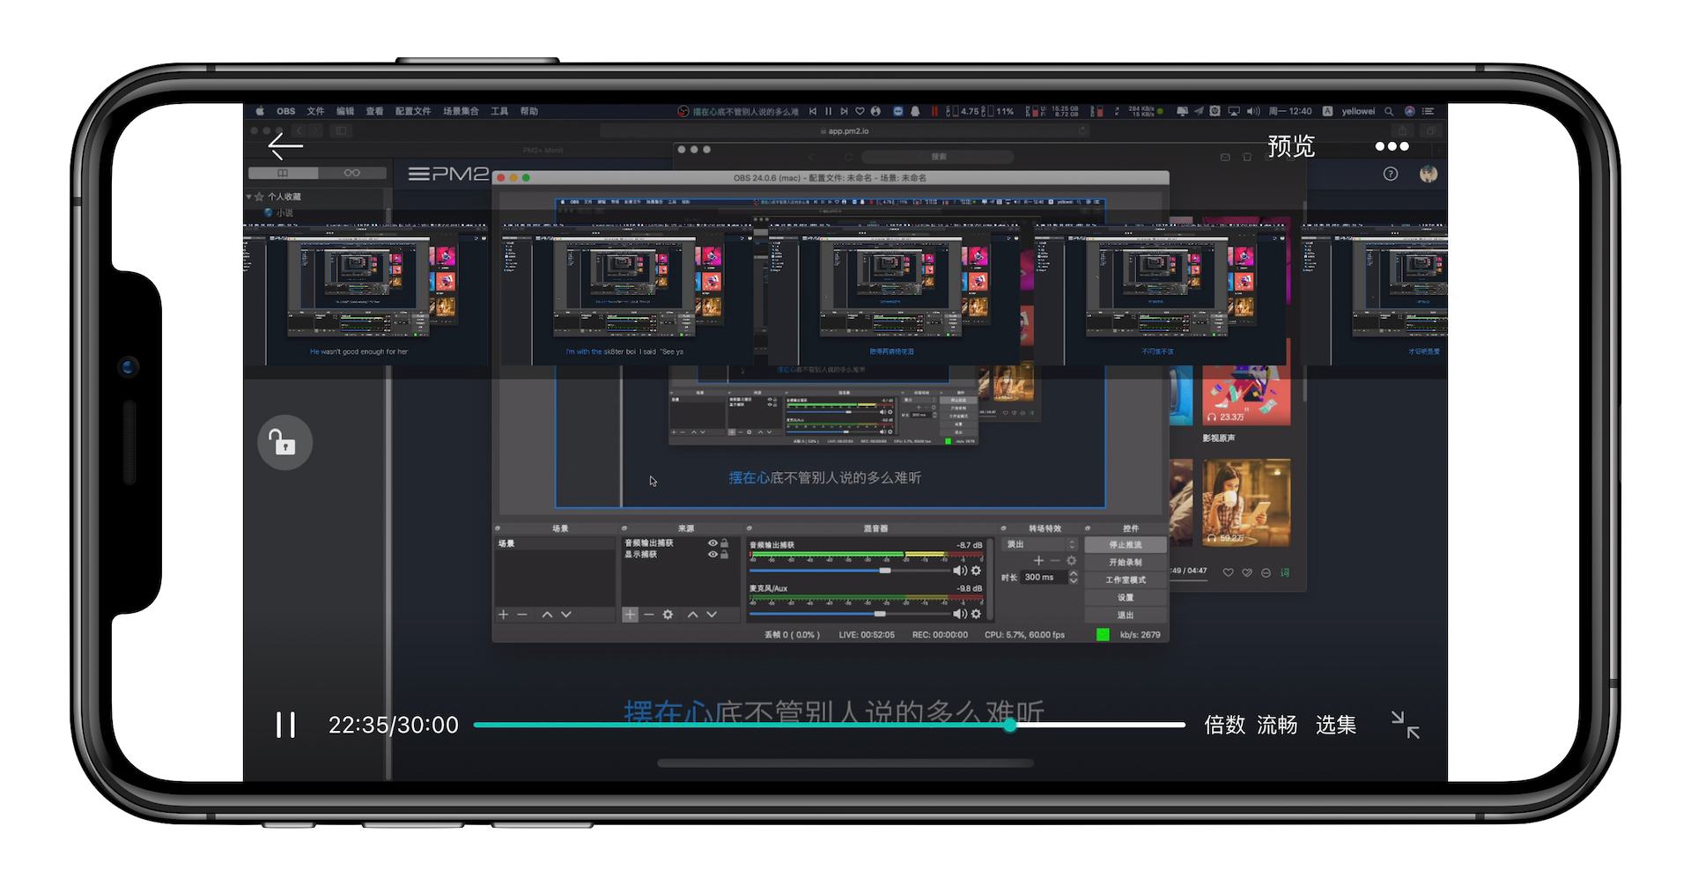The width and height of the screenshot is (1691, 885).
Task: Open the volume icon in the menu bar
Action: [x=1253, y=111]
